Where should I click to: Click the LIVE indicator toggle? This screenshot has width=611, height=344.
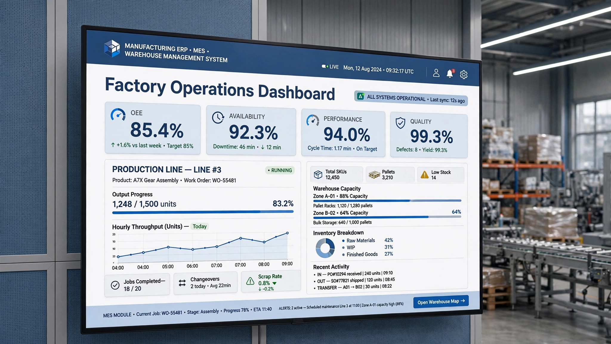[x=325, y=66]
